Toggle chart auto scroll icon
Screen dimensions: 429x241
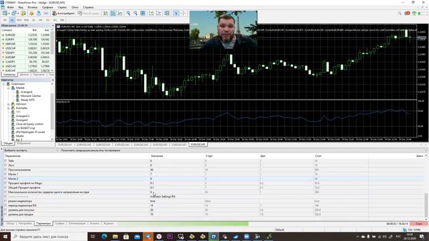(151, 13)
